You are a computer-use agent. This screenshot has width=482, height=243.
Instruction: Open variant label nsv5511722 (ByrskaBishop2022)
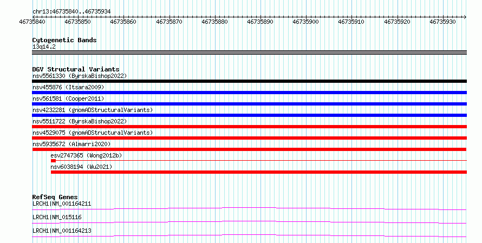click(x=80, y=121)
